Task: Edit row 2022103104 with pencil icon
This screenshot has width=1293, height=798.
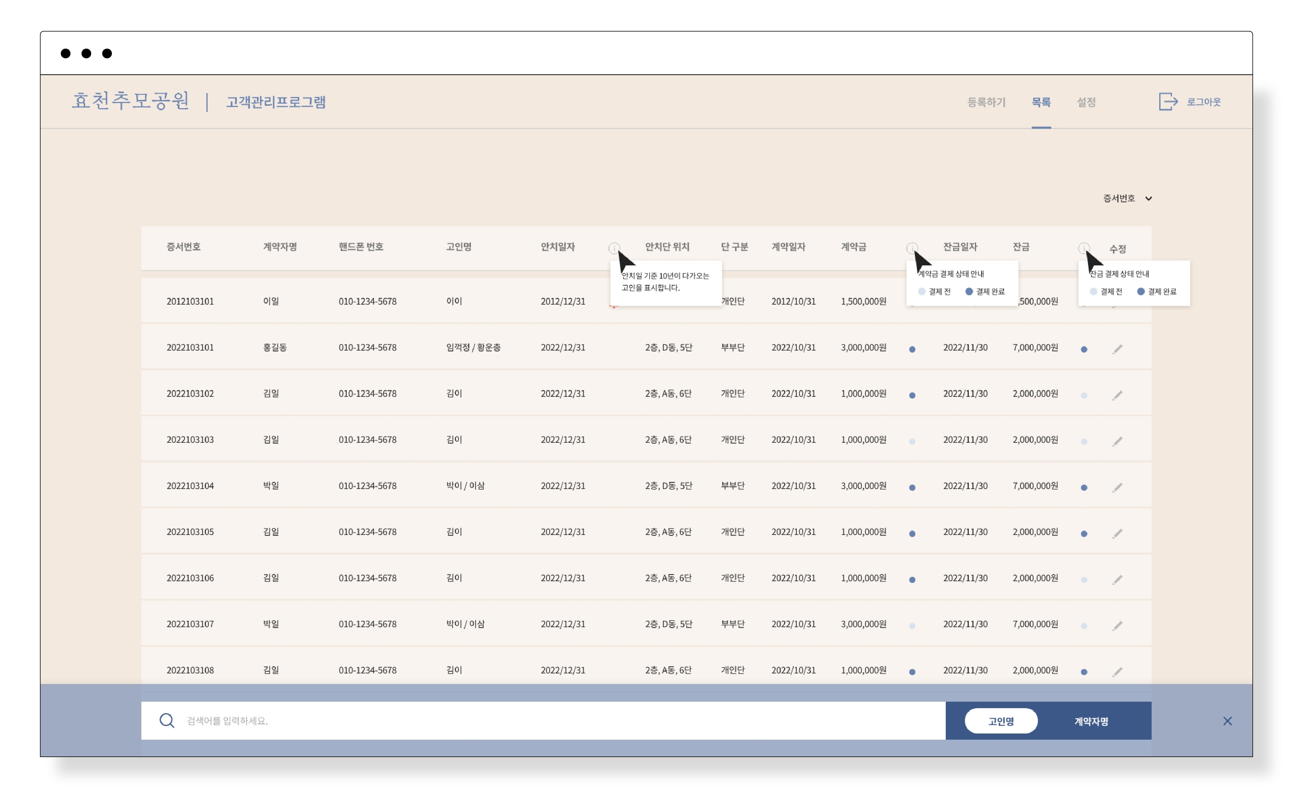Action: pyautogui.click(x=1117, y=487)
